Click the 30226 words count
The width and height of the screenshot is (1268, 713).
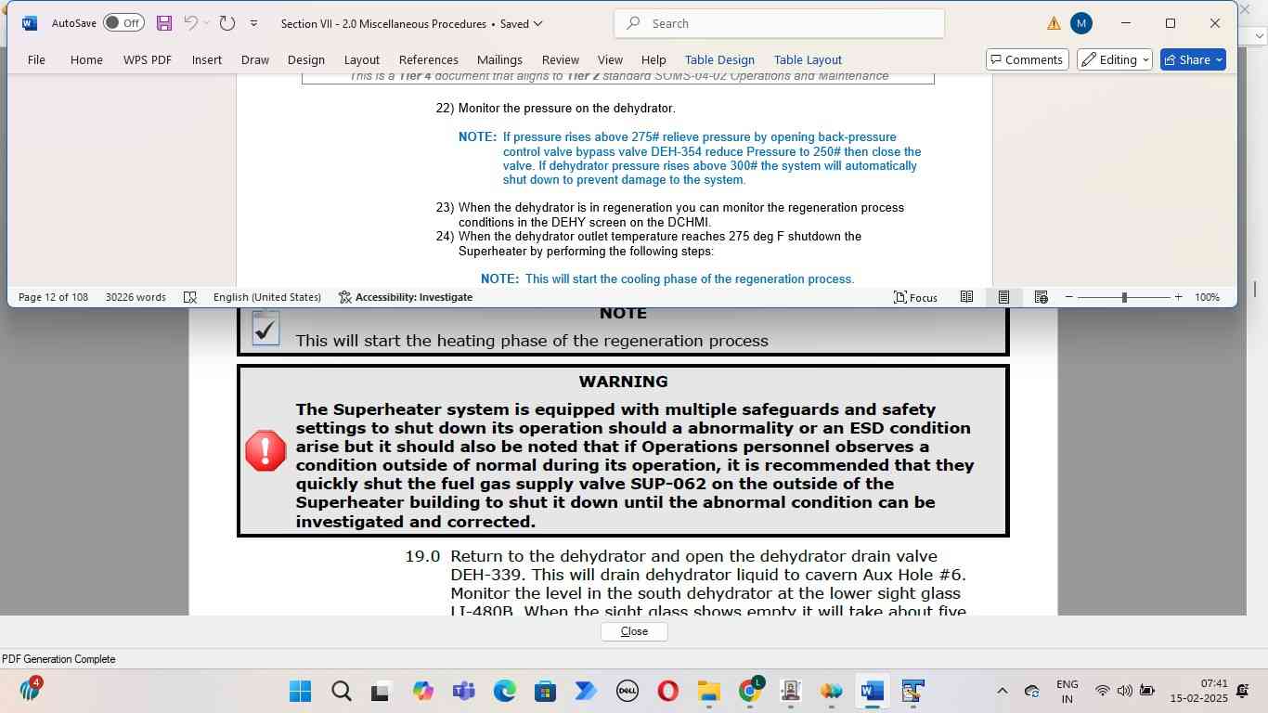(136, 297)
